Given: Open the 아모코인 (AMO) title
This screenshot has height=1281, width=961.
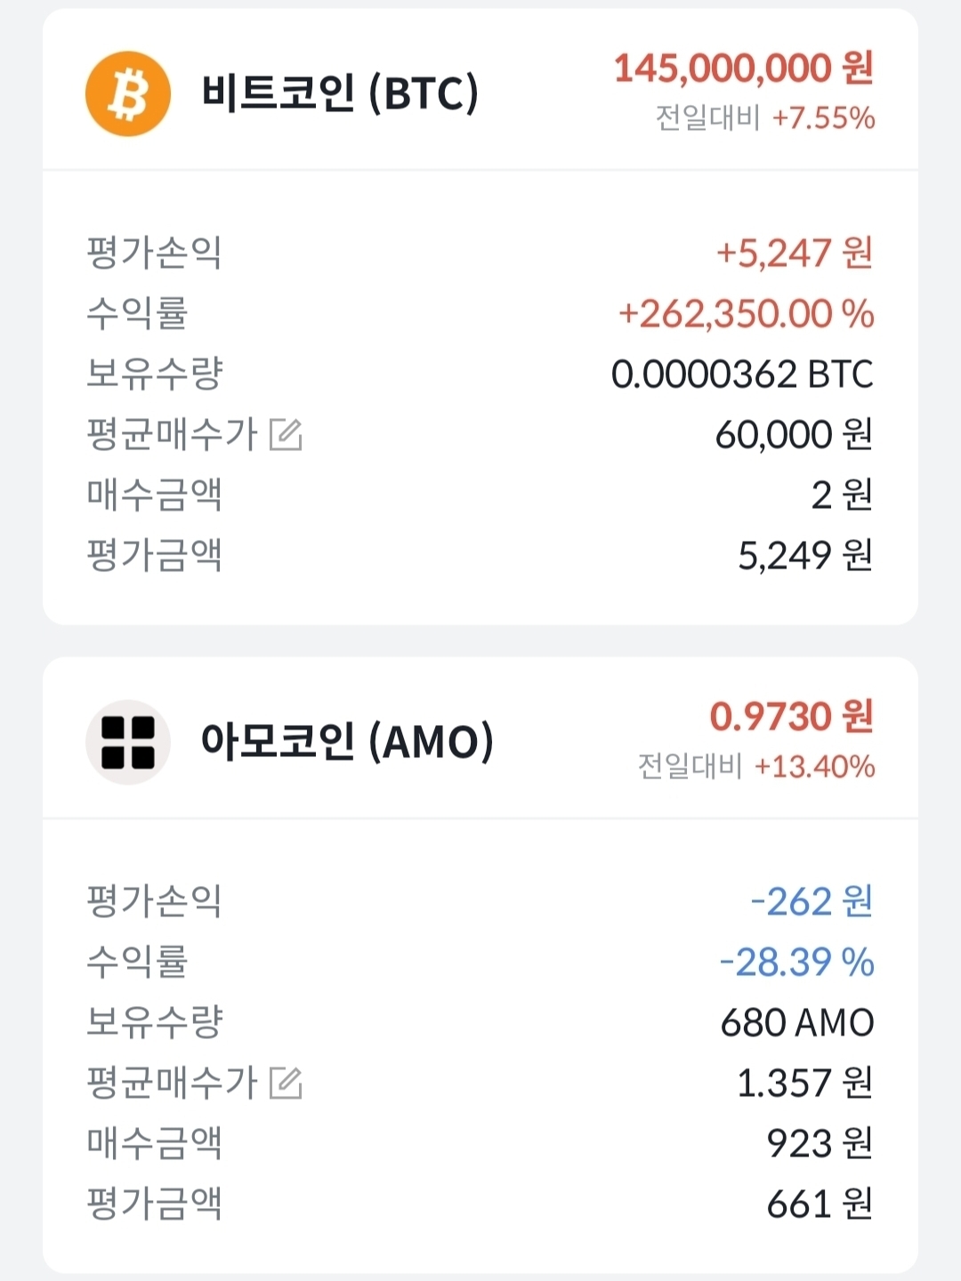Looking at the screenshot, I should (346, 742).
